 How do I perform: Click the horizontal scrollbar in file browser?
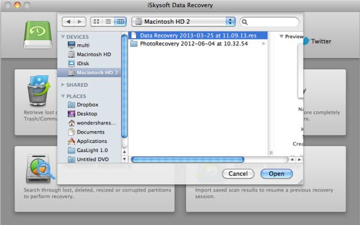[187, 160]
